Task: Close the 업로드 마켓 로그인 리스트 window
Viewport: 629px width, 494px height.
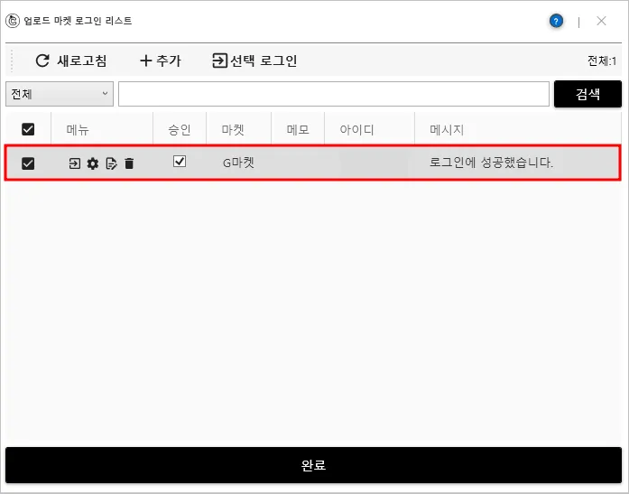Action: [601, 21]
